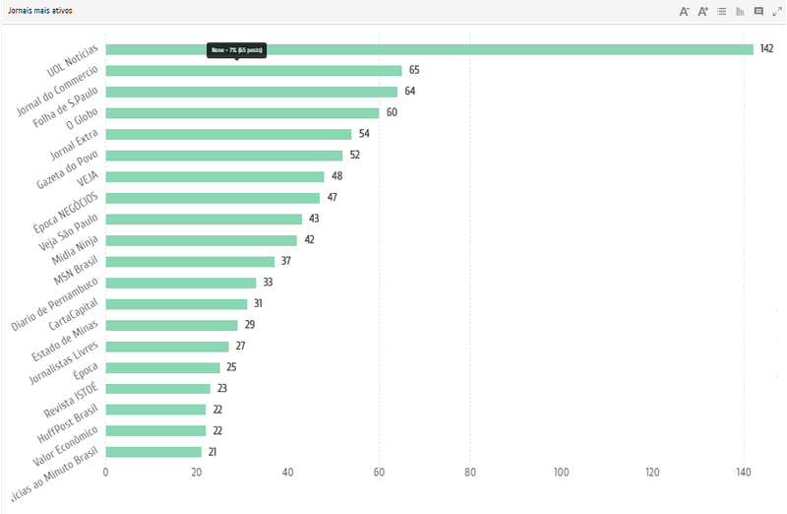Click the bar chart type icon
The image size is (787, 514).
[x=740, y=12]
